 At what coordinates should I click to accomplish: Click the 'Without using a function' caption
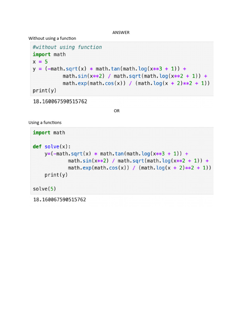(x=52, y=38)
